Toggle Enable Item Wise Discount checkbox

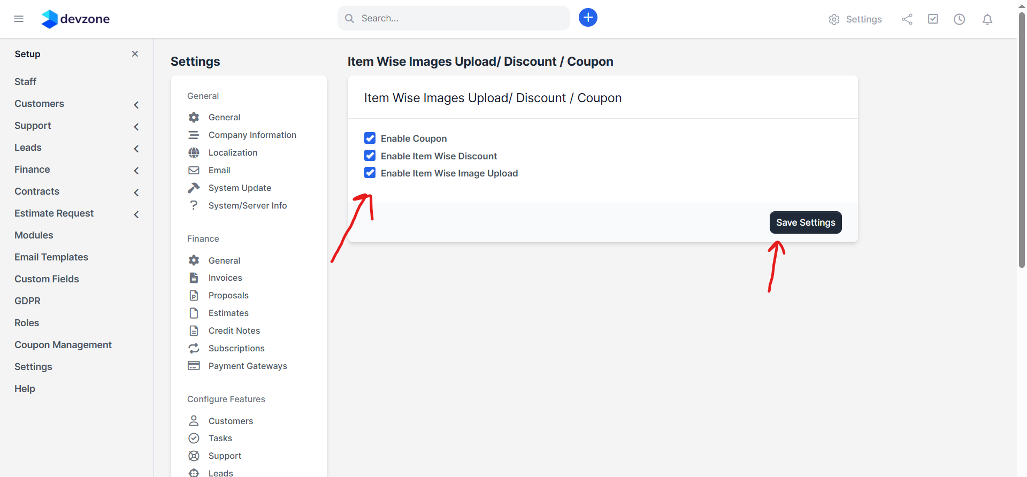[370, 156]
